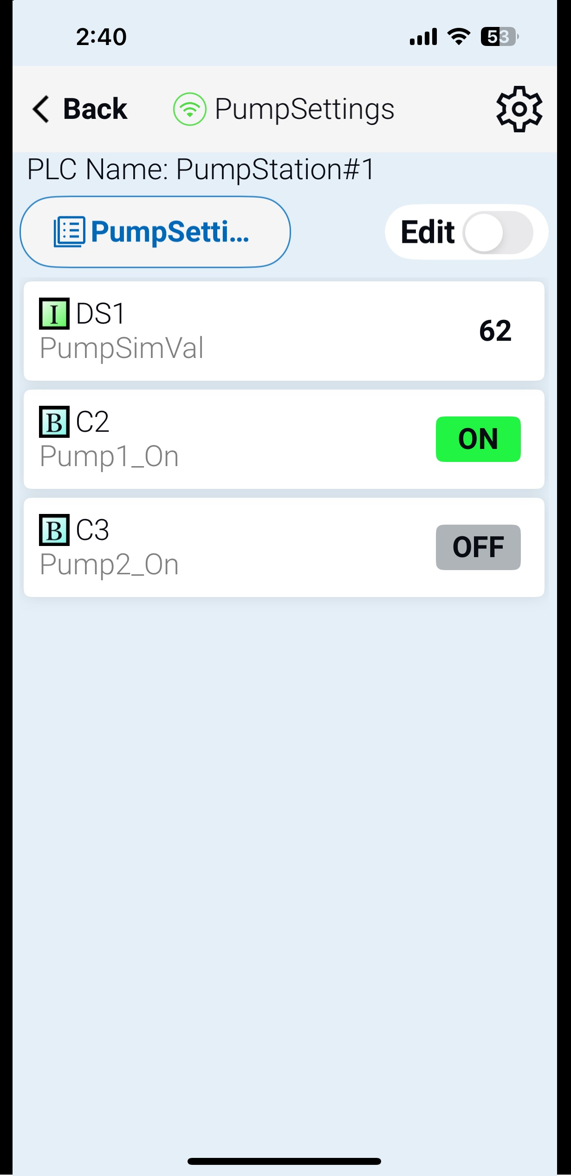
Task: Toggle the Pump1_On ON button
Action: click(x=478, y=439)
